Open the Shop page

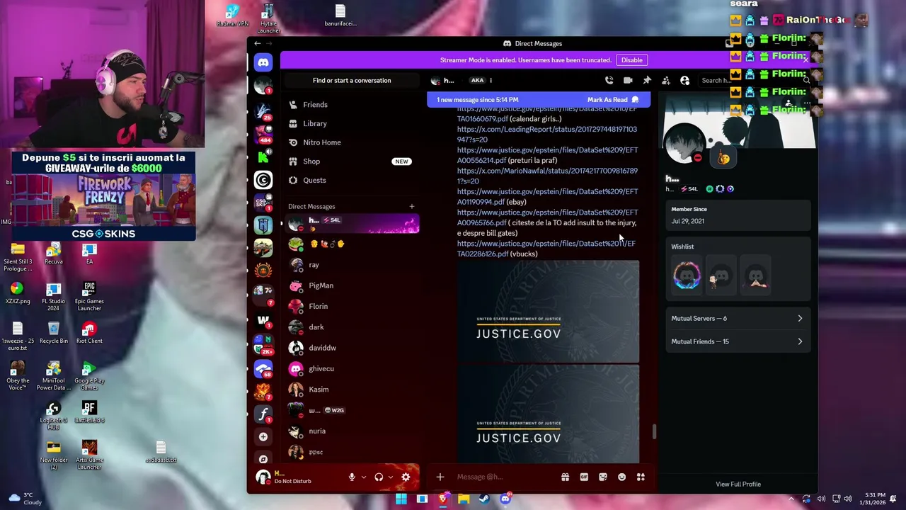point(352,161)
